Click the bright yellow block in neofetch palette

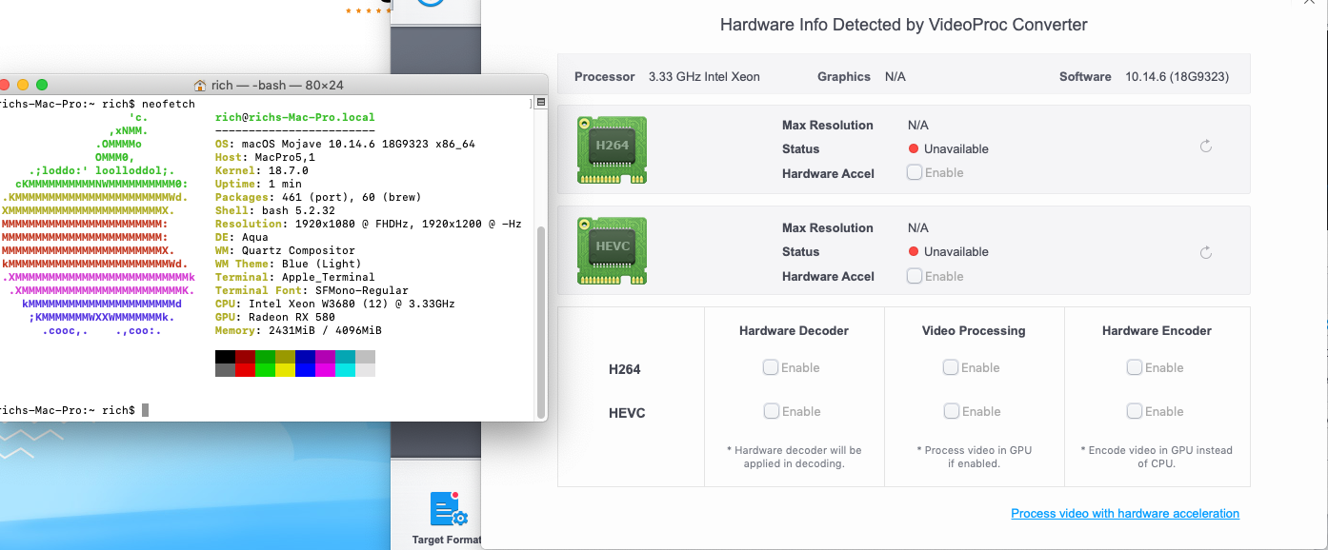click(x=286, y=370)
